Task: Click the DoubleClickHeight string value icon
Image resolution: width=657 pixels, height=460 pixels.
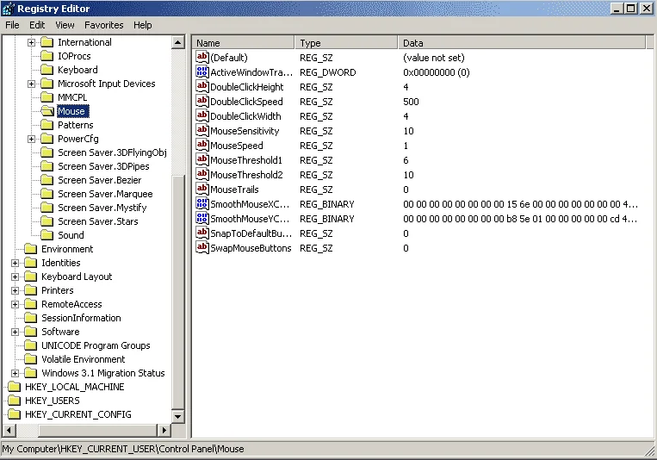Action: 202,86
